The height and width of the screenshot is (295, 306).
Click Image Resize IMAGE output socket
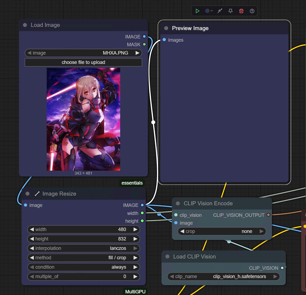pos(142,205)
